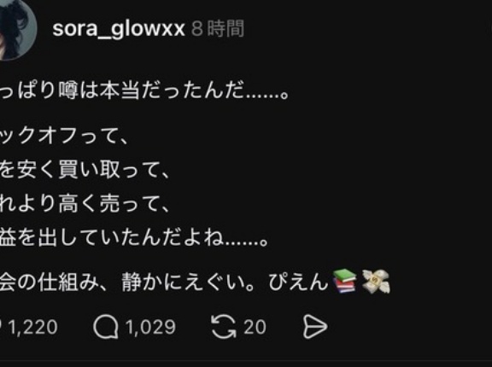Screen dimensions: 492x367
Task: Tap the repost arrows icon
Action: pyautogui.click(x=224, y=327)
